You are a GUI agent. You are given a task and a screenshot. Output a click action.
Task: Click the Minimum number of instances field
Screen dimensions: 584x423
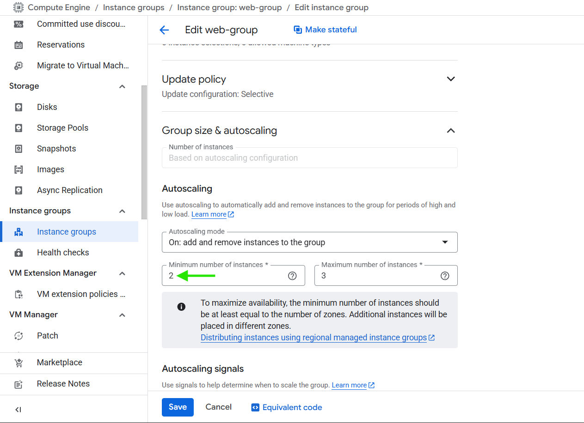234,276
